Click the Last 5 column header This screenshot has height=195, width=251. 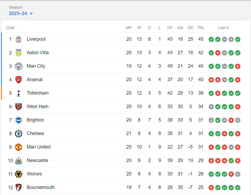[x=223, y=28]
